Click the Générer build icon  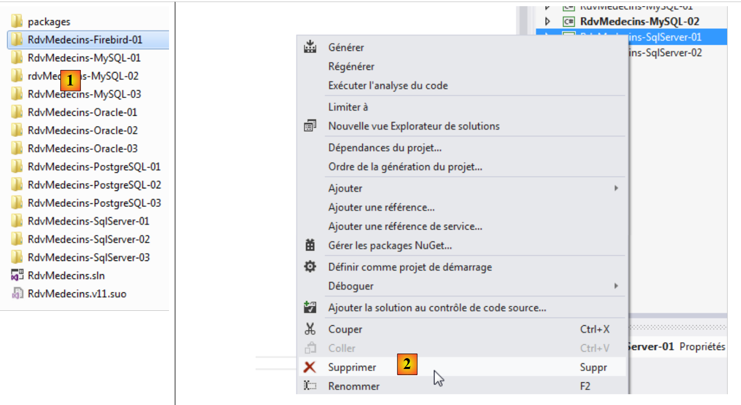click(x=310, y=47)
